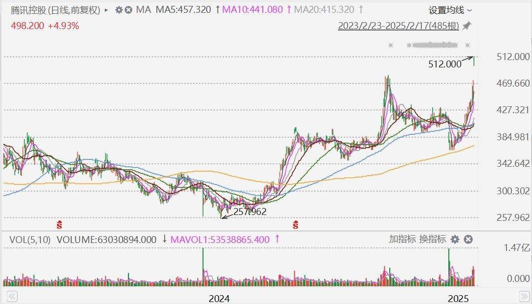This screenshot has width=532, height=304.
Task: Click 换指标 to switch indicator
Action: pyautogui.click(x=433, y=240)
